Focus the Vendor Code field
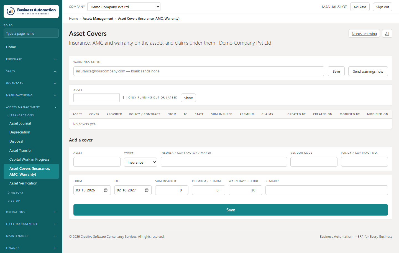Image resolution: width=399 pixels, height=253 pixels. [x=314, y=162]
